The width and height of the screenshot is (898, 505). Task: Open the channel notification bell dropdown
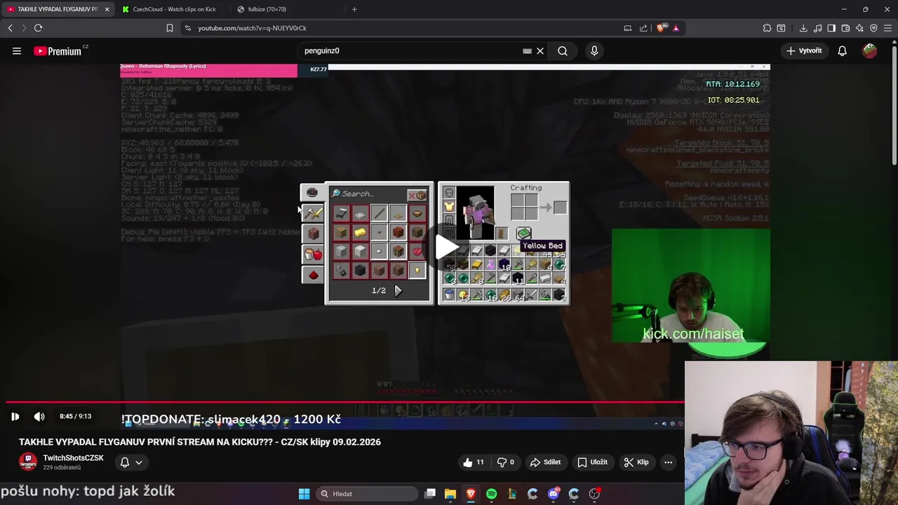[x=131, y=462]
